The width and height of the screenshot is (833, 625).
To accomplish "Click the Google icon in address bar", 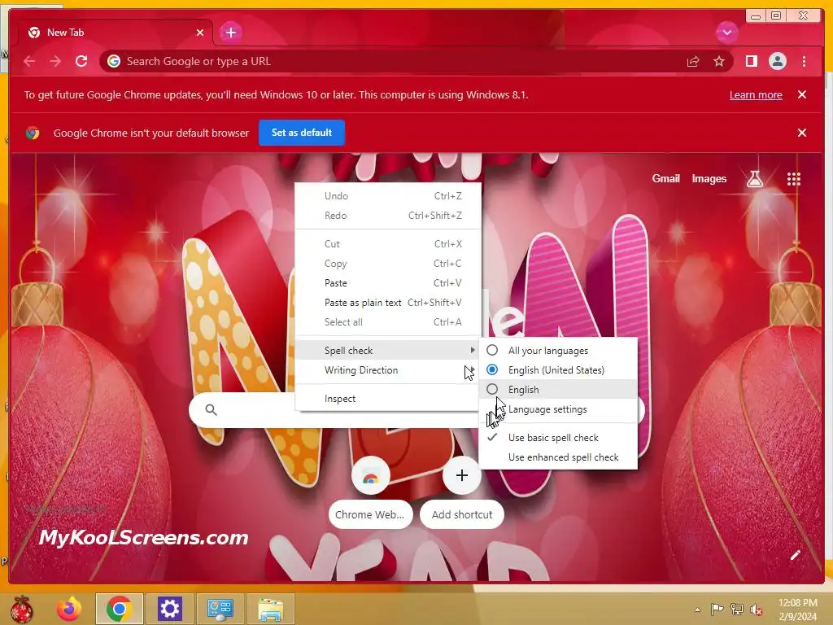I will (x=114, y=62).
